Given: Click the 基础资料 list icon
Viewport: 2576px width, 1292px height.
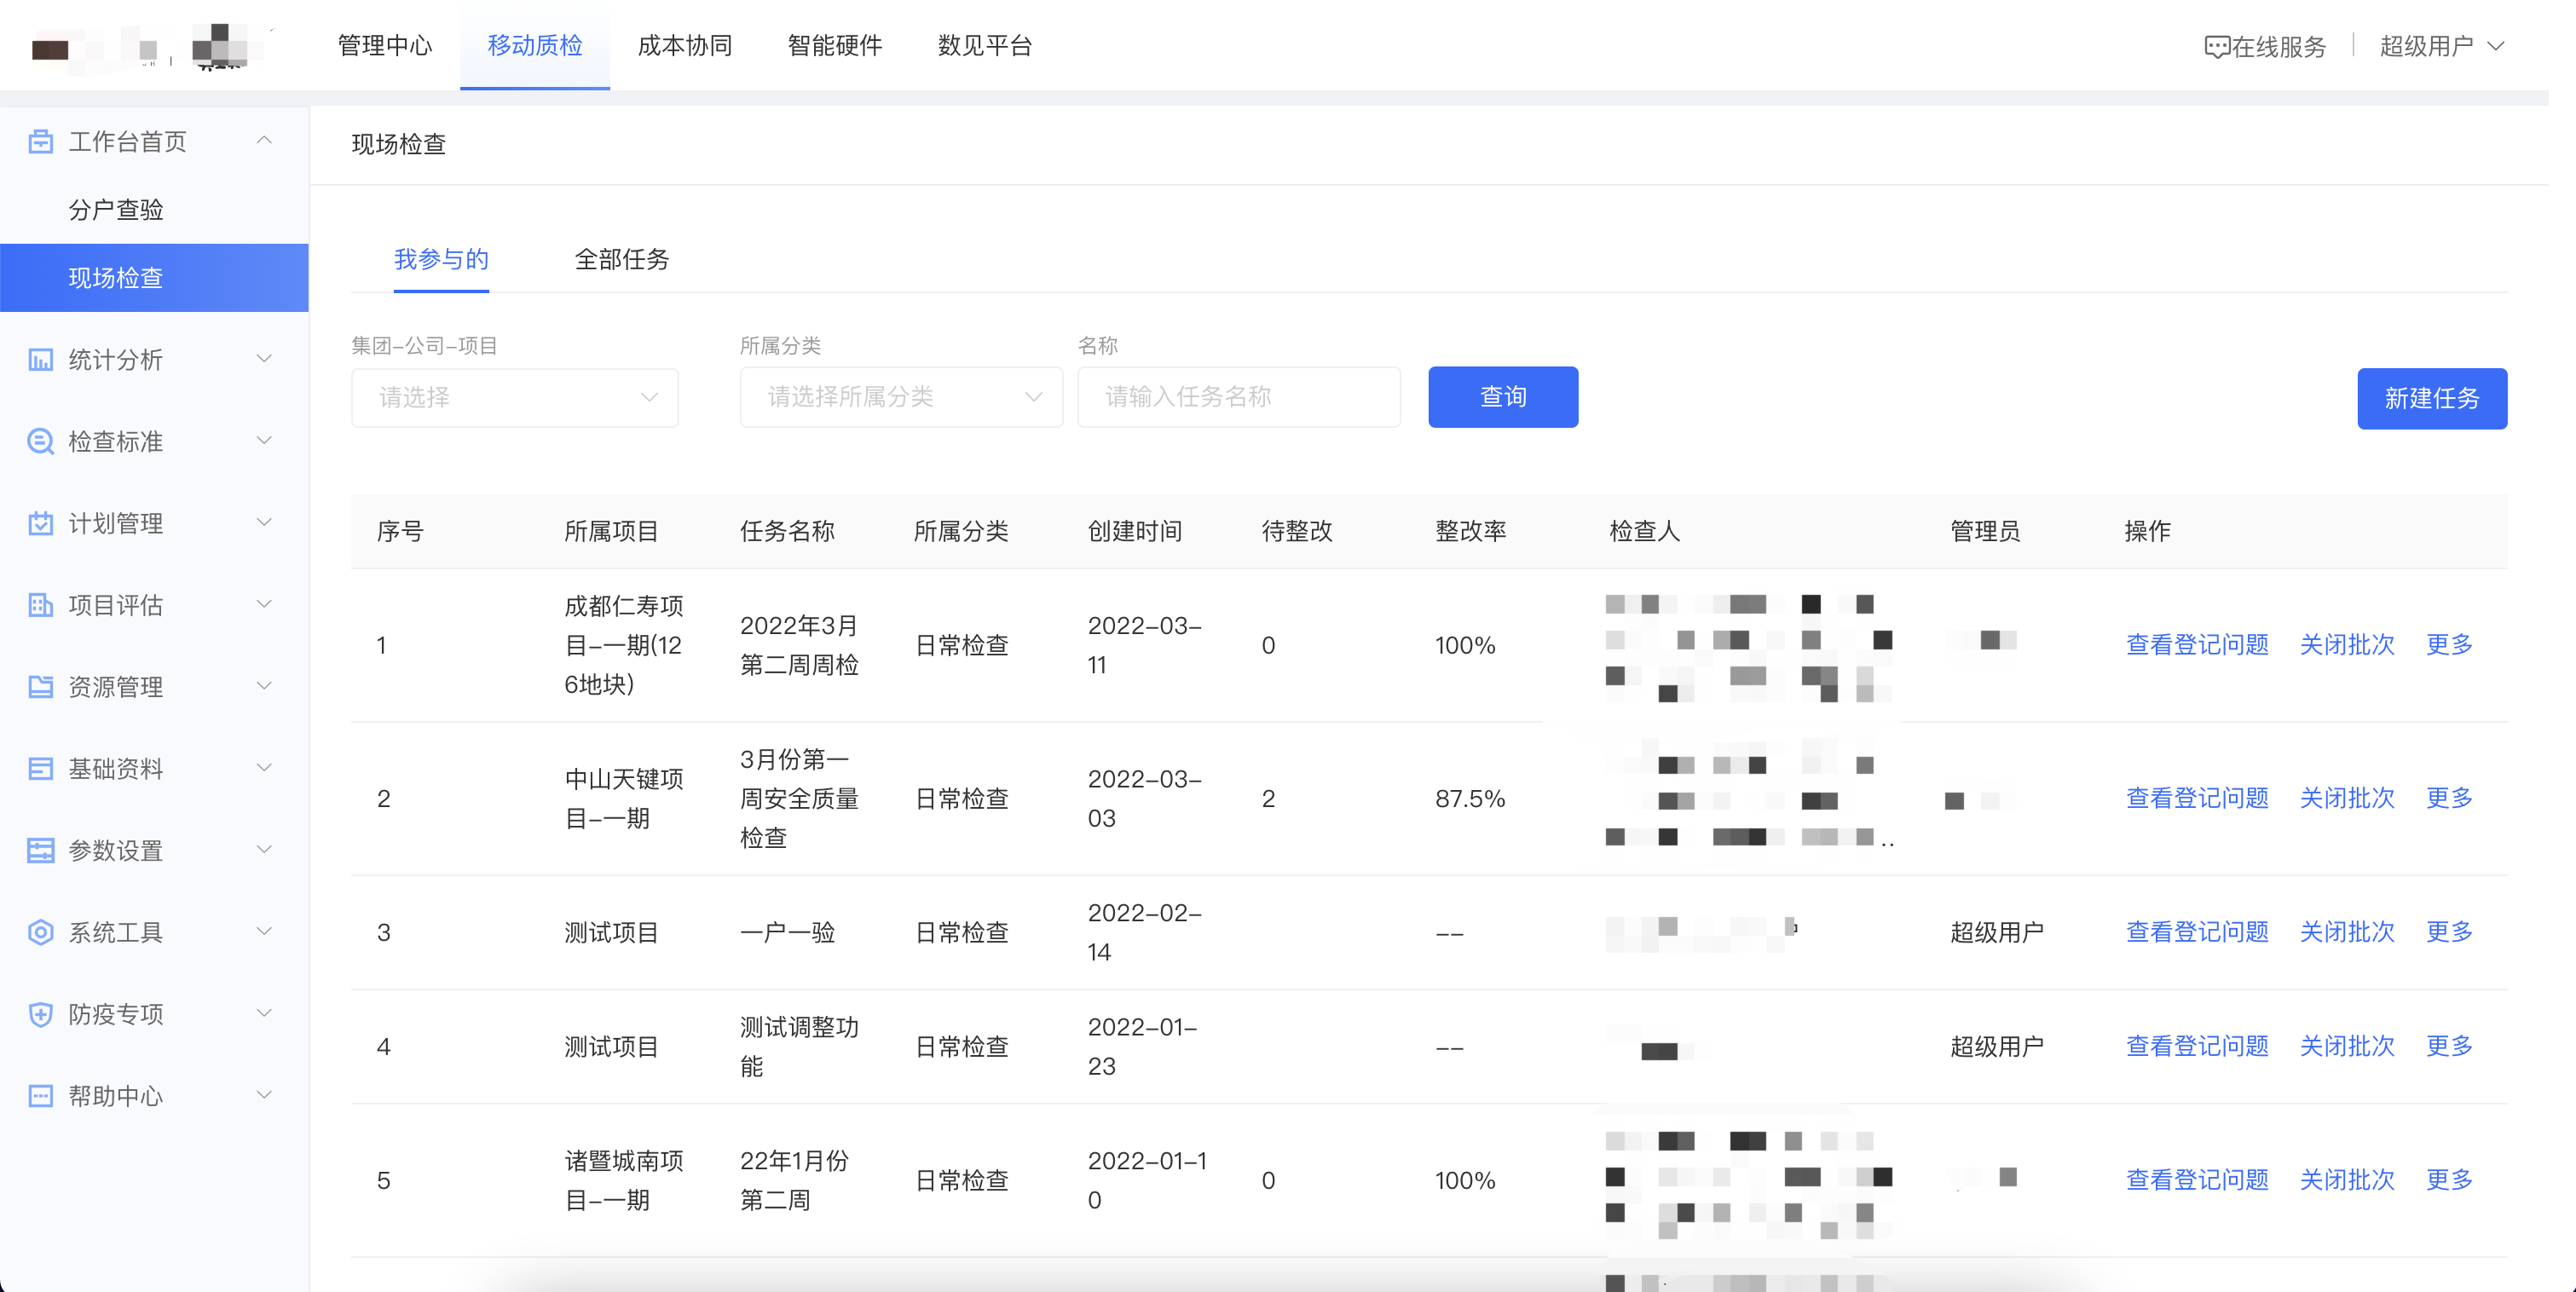Looking at the screenshot, I should click(x=40, y=769).
